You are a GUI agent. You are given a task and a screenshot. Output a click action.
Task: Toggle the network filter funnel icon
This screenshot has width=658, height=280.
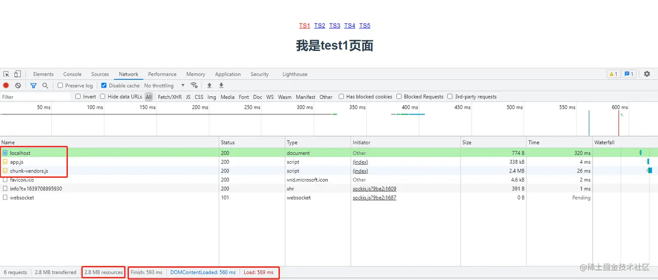[x=34, y=86]
